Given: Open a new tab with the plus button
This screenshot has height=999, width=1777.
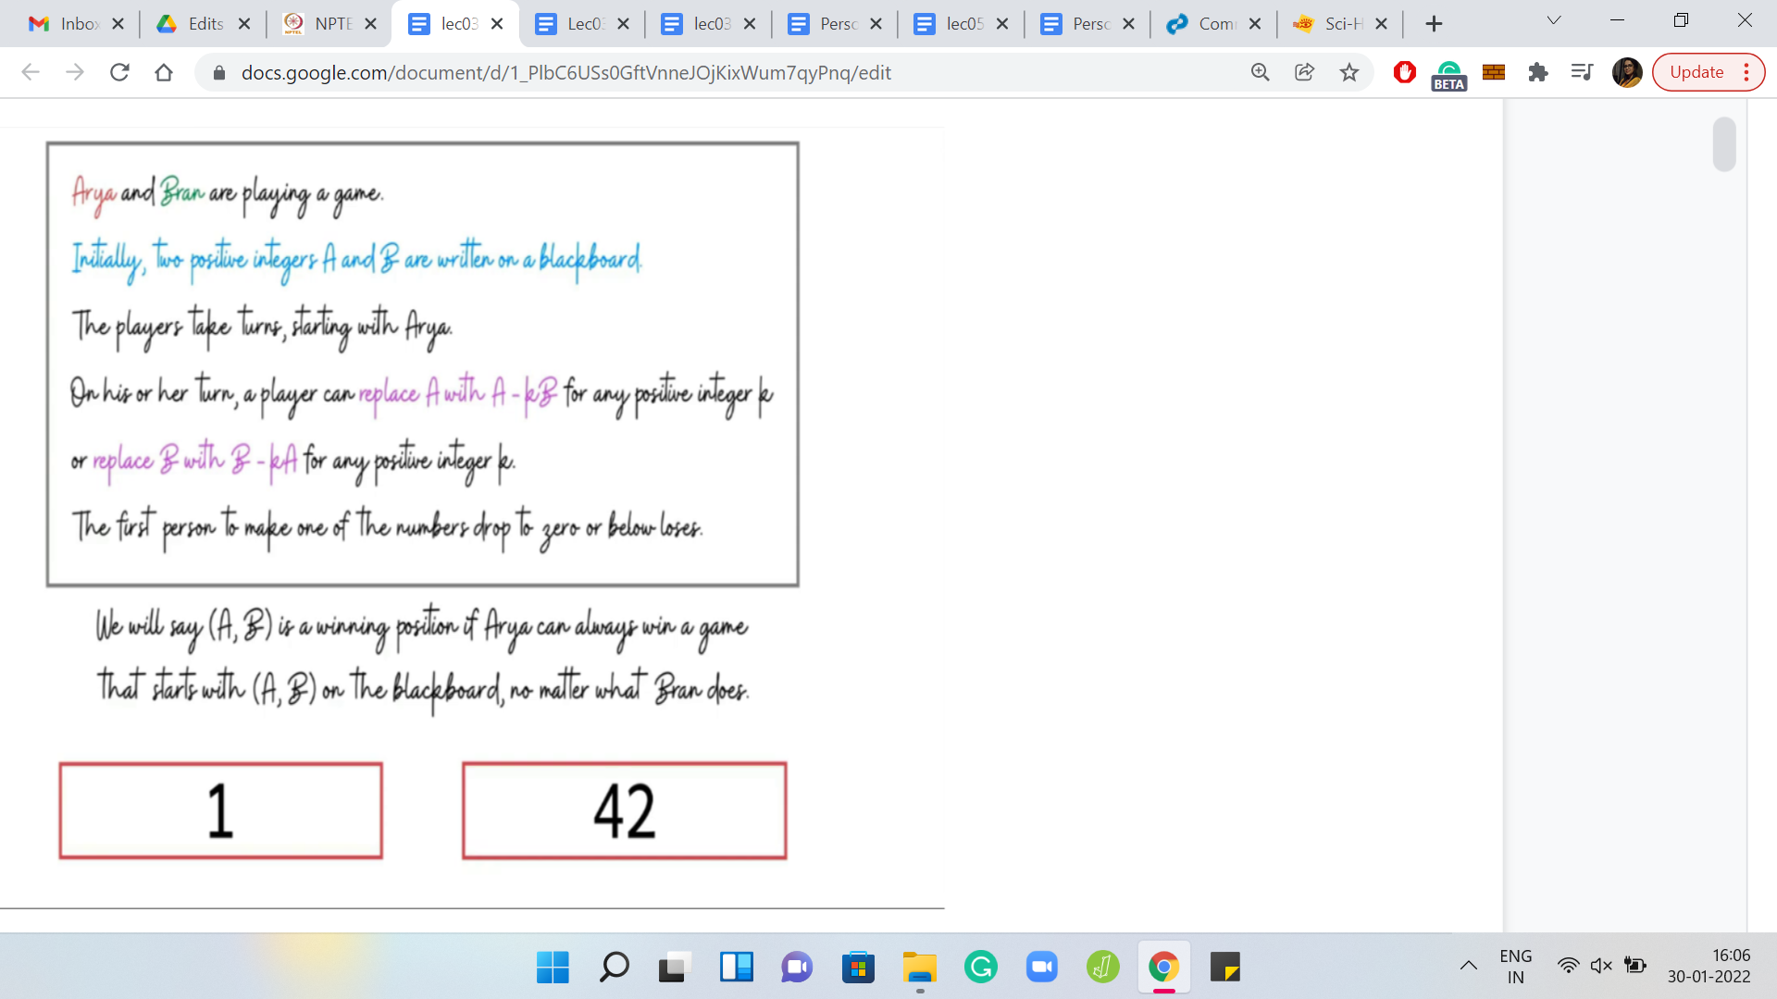Looking at the screenshot, I should [1434, 24].
